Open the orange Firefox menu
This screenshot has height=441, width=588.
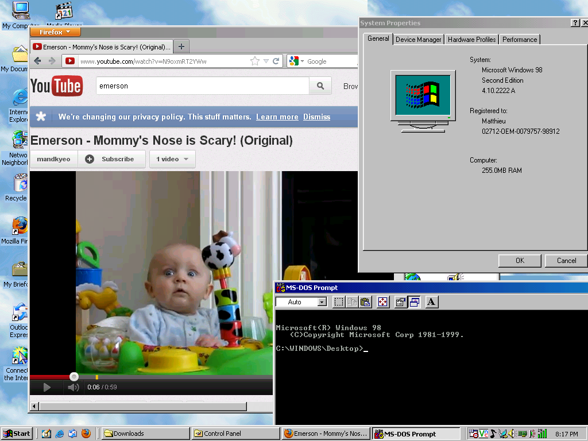(x=55, y=32)
